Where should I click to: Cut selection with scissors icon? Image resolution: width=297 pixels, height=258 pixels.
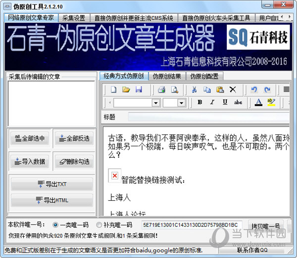coord(194,89)
